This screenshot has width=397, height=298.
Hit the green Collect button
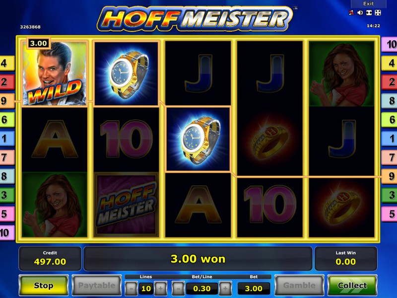coord(352,286)
